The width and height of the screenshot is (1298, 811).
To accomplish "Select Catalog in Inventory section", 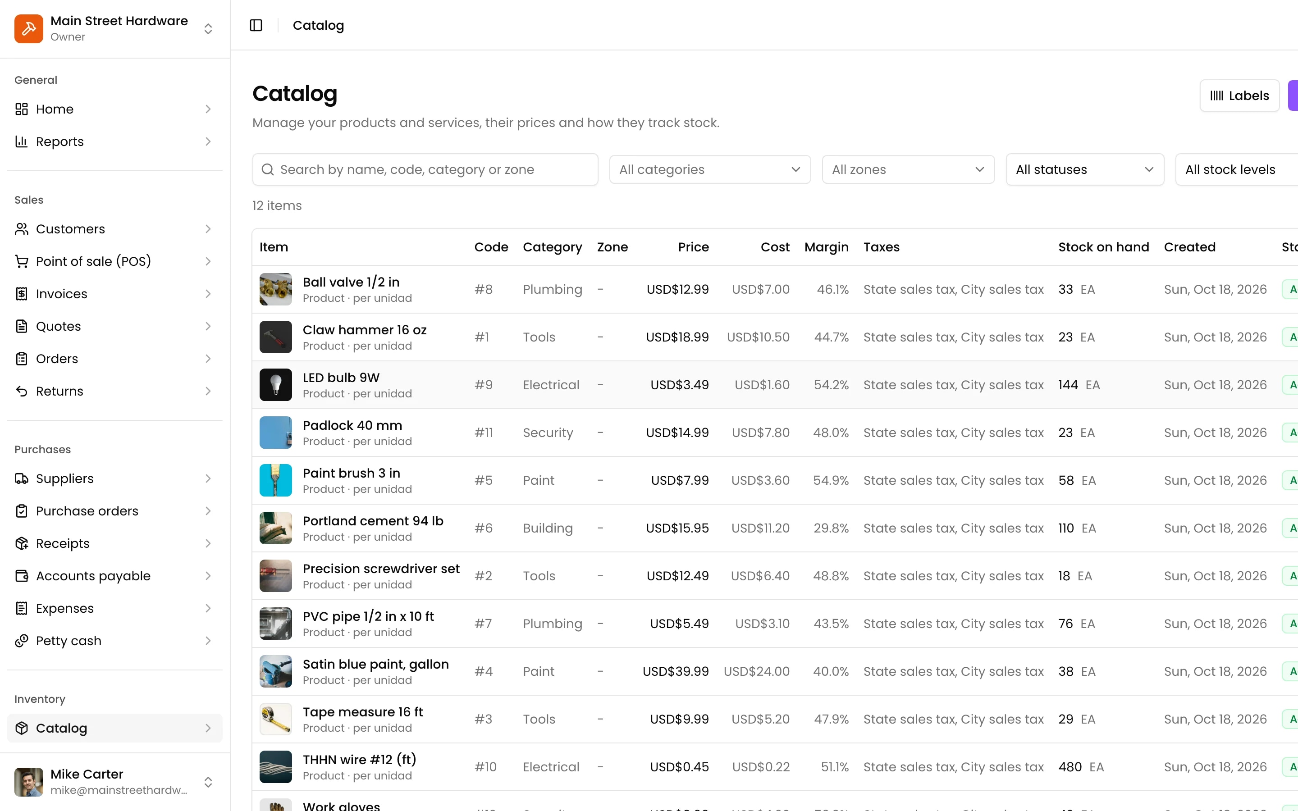I will coord(115,729).
